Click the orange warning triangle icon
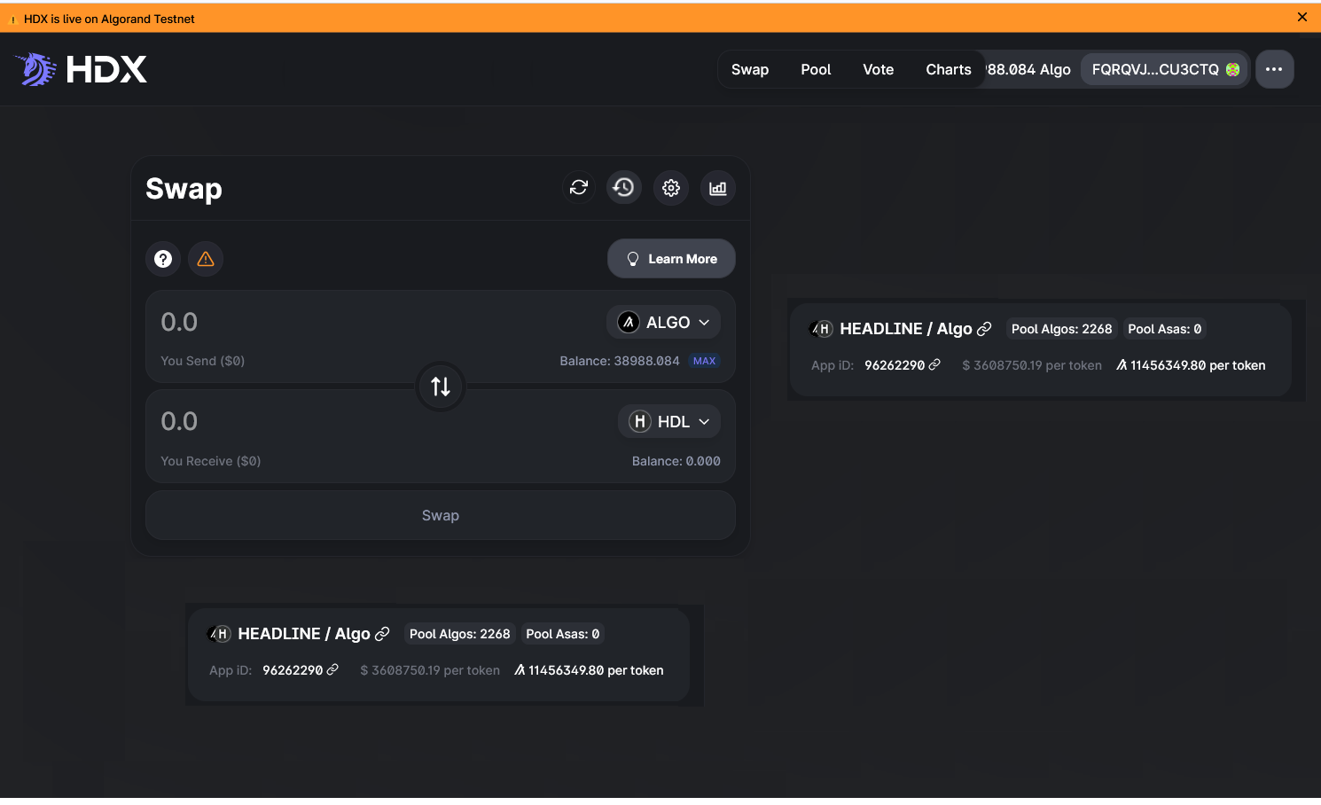Image resolution: width=1321 pixels, height=805 pixels. 206,259
